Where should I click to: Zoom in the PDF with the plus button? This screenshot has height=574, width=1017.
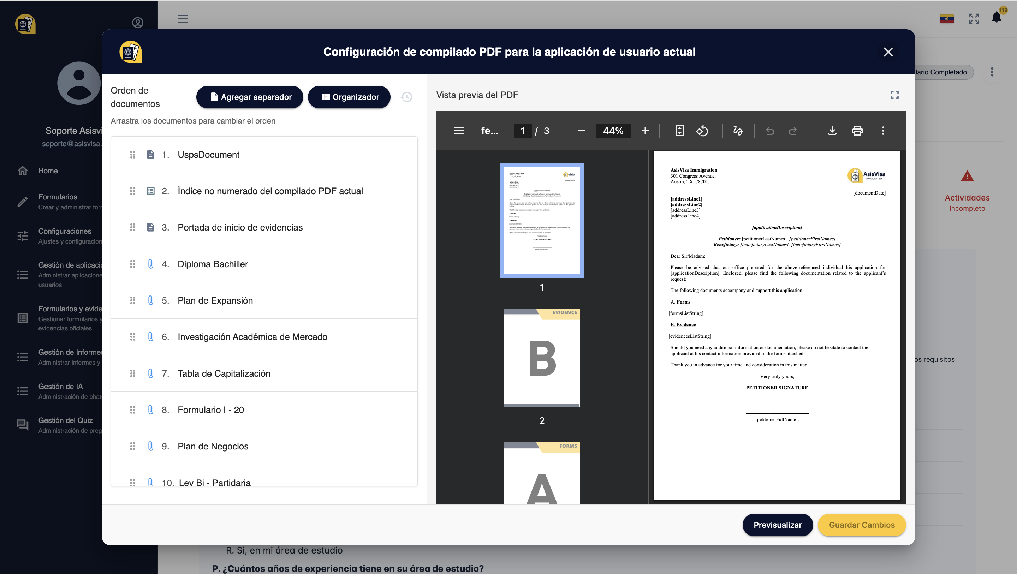click(645, 131)
